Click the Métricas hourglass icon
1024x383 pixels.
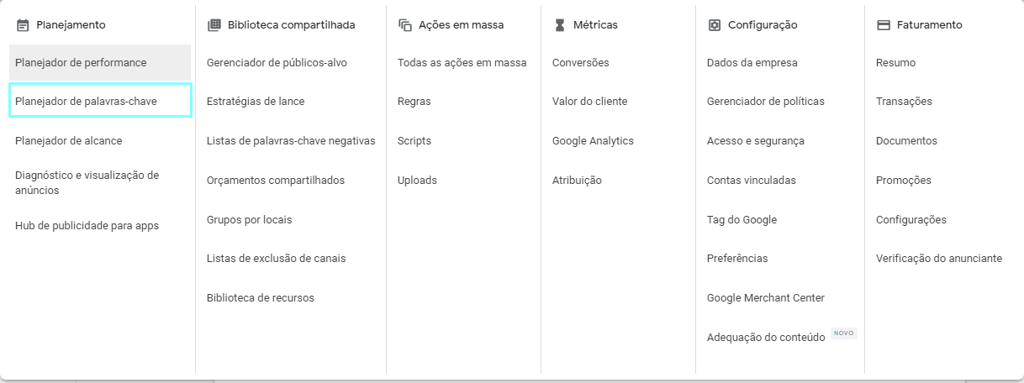560,25
